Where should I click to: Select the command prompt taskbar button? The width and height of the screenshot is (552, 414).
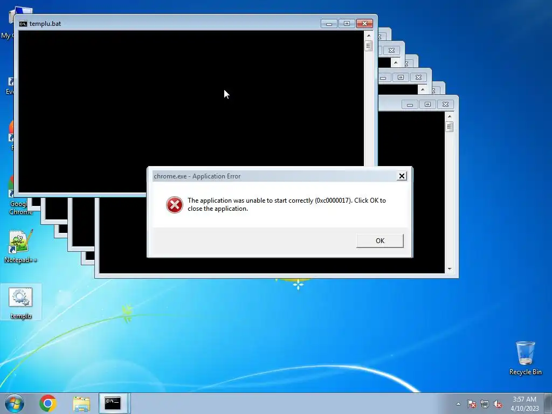(x=113, y=403)
